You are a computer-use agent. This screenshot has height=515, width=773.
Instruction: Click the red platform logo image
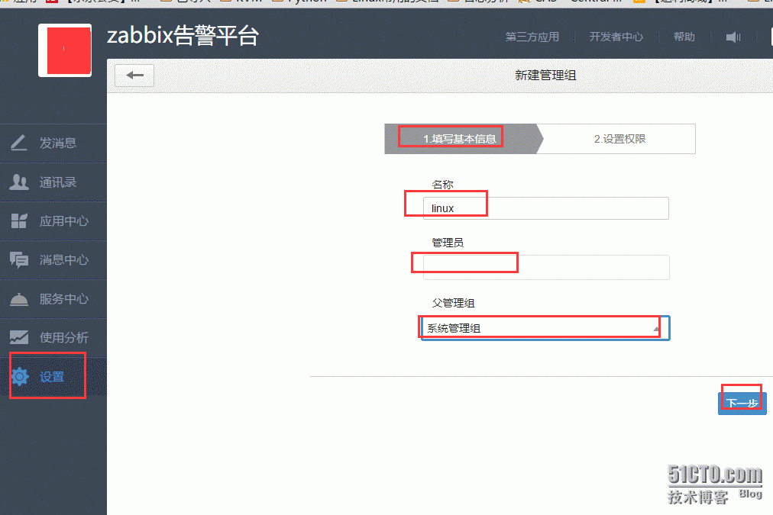[x=65, y=50]
